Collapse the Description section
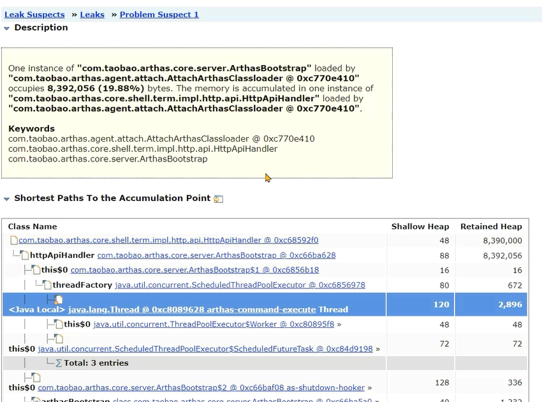Image resolution: width=542 pixels, height=402 pixels. [6, 28]
